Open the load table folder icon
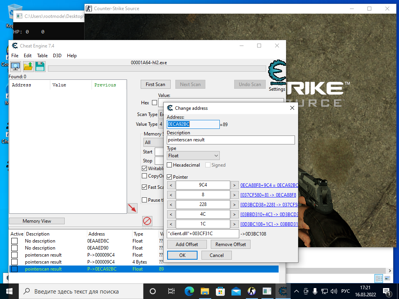This screenshot has width=399, height=299. (28, 67)
